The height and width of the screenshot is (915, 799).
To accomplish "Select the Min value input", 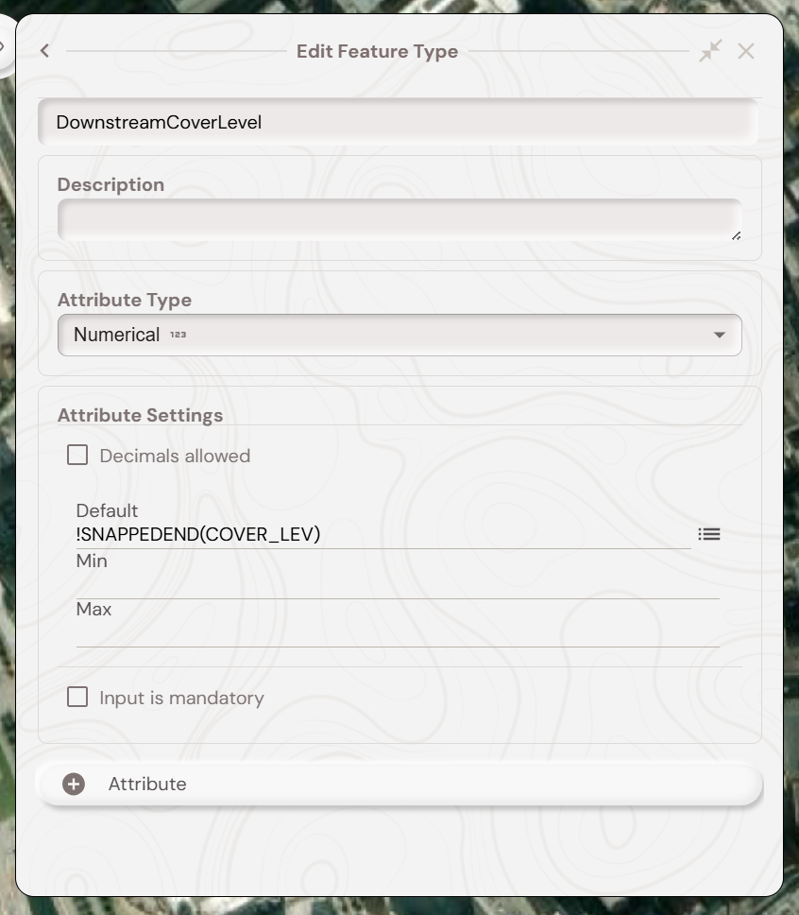I will click(x=397, y=586).
